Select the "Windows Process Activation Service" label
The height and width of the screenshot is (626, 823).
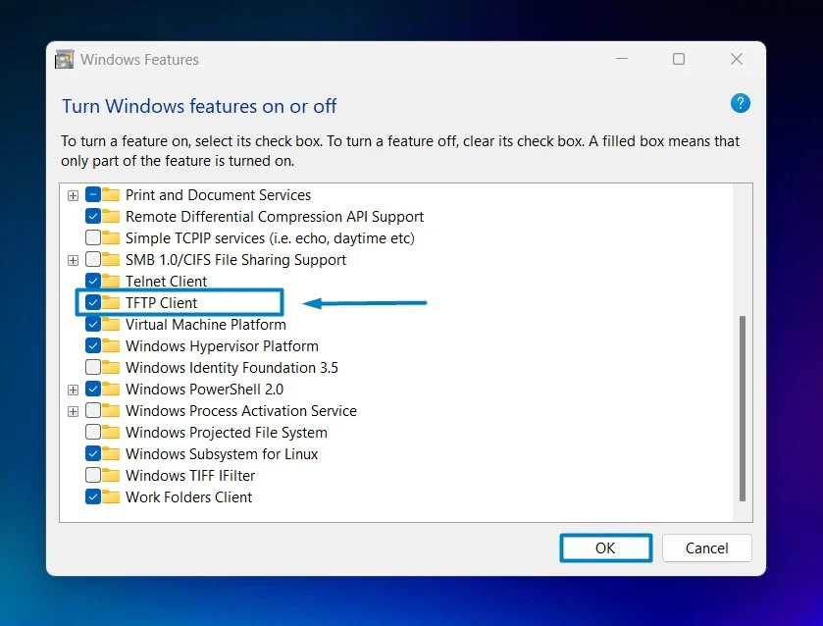pos(241,411)
